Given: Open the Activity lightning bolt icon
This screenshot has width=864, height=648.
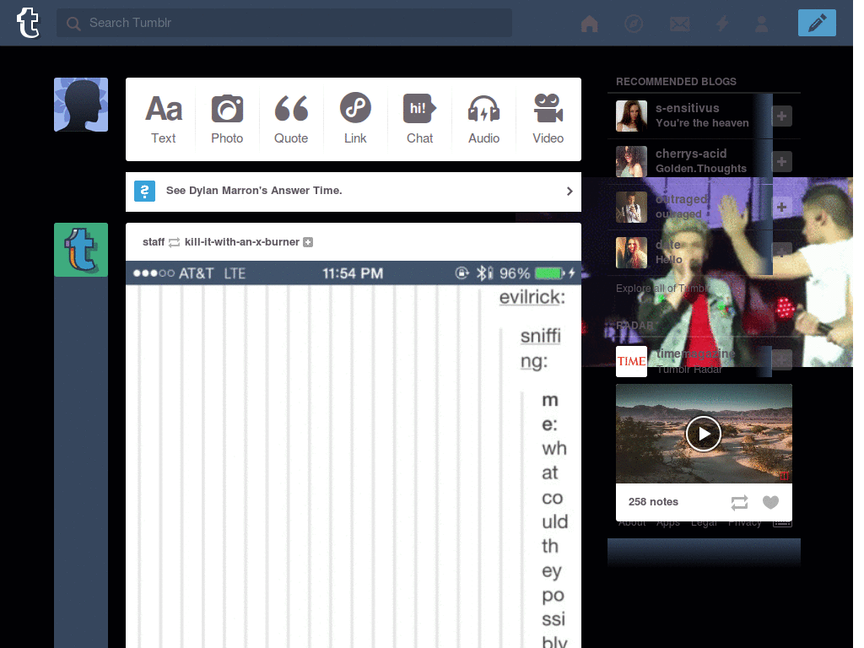Looking at the screenshot, I should (x=722, y=24).
